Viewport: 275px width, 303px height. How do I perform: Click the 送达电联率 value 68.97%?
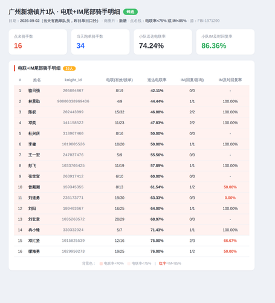click(x=157, y=219)
